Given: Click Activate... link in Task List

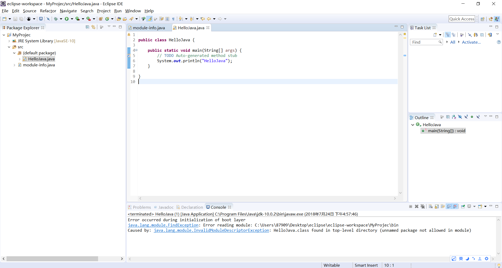Looking at the screenshot, I should 471,42.
